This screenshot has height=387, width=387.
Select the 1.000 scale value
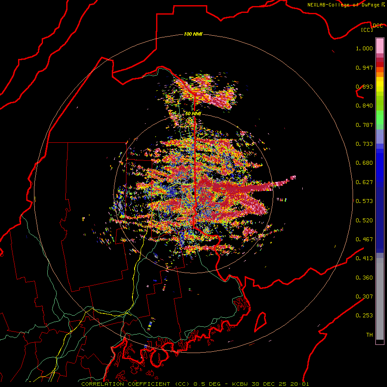364,48
